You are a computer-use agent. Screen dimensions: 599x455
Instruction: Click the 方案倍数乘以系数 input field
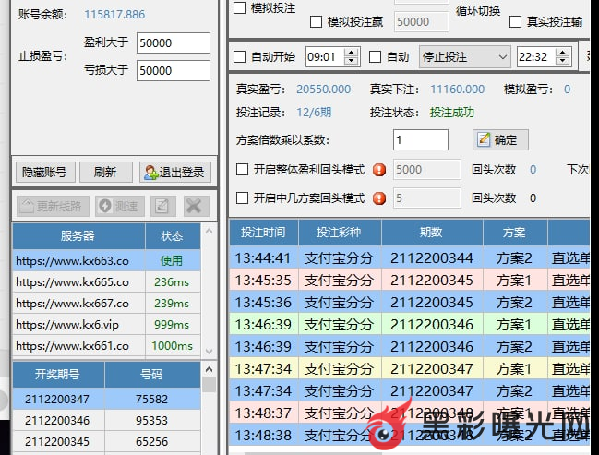click(420, 140)
